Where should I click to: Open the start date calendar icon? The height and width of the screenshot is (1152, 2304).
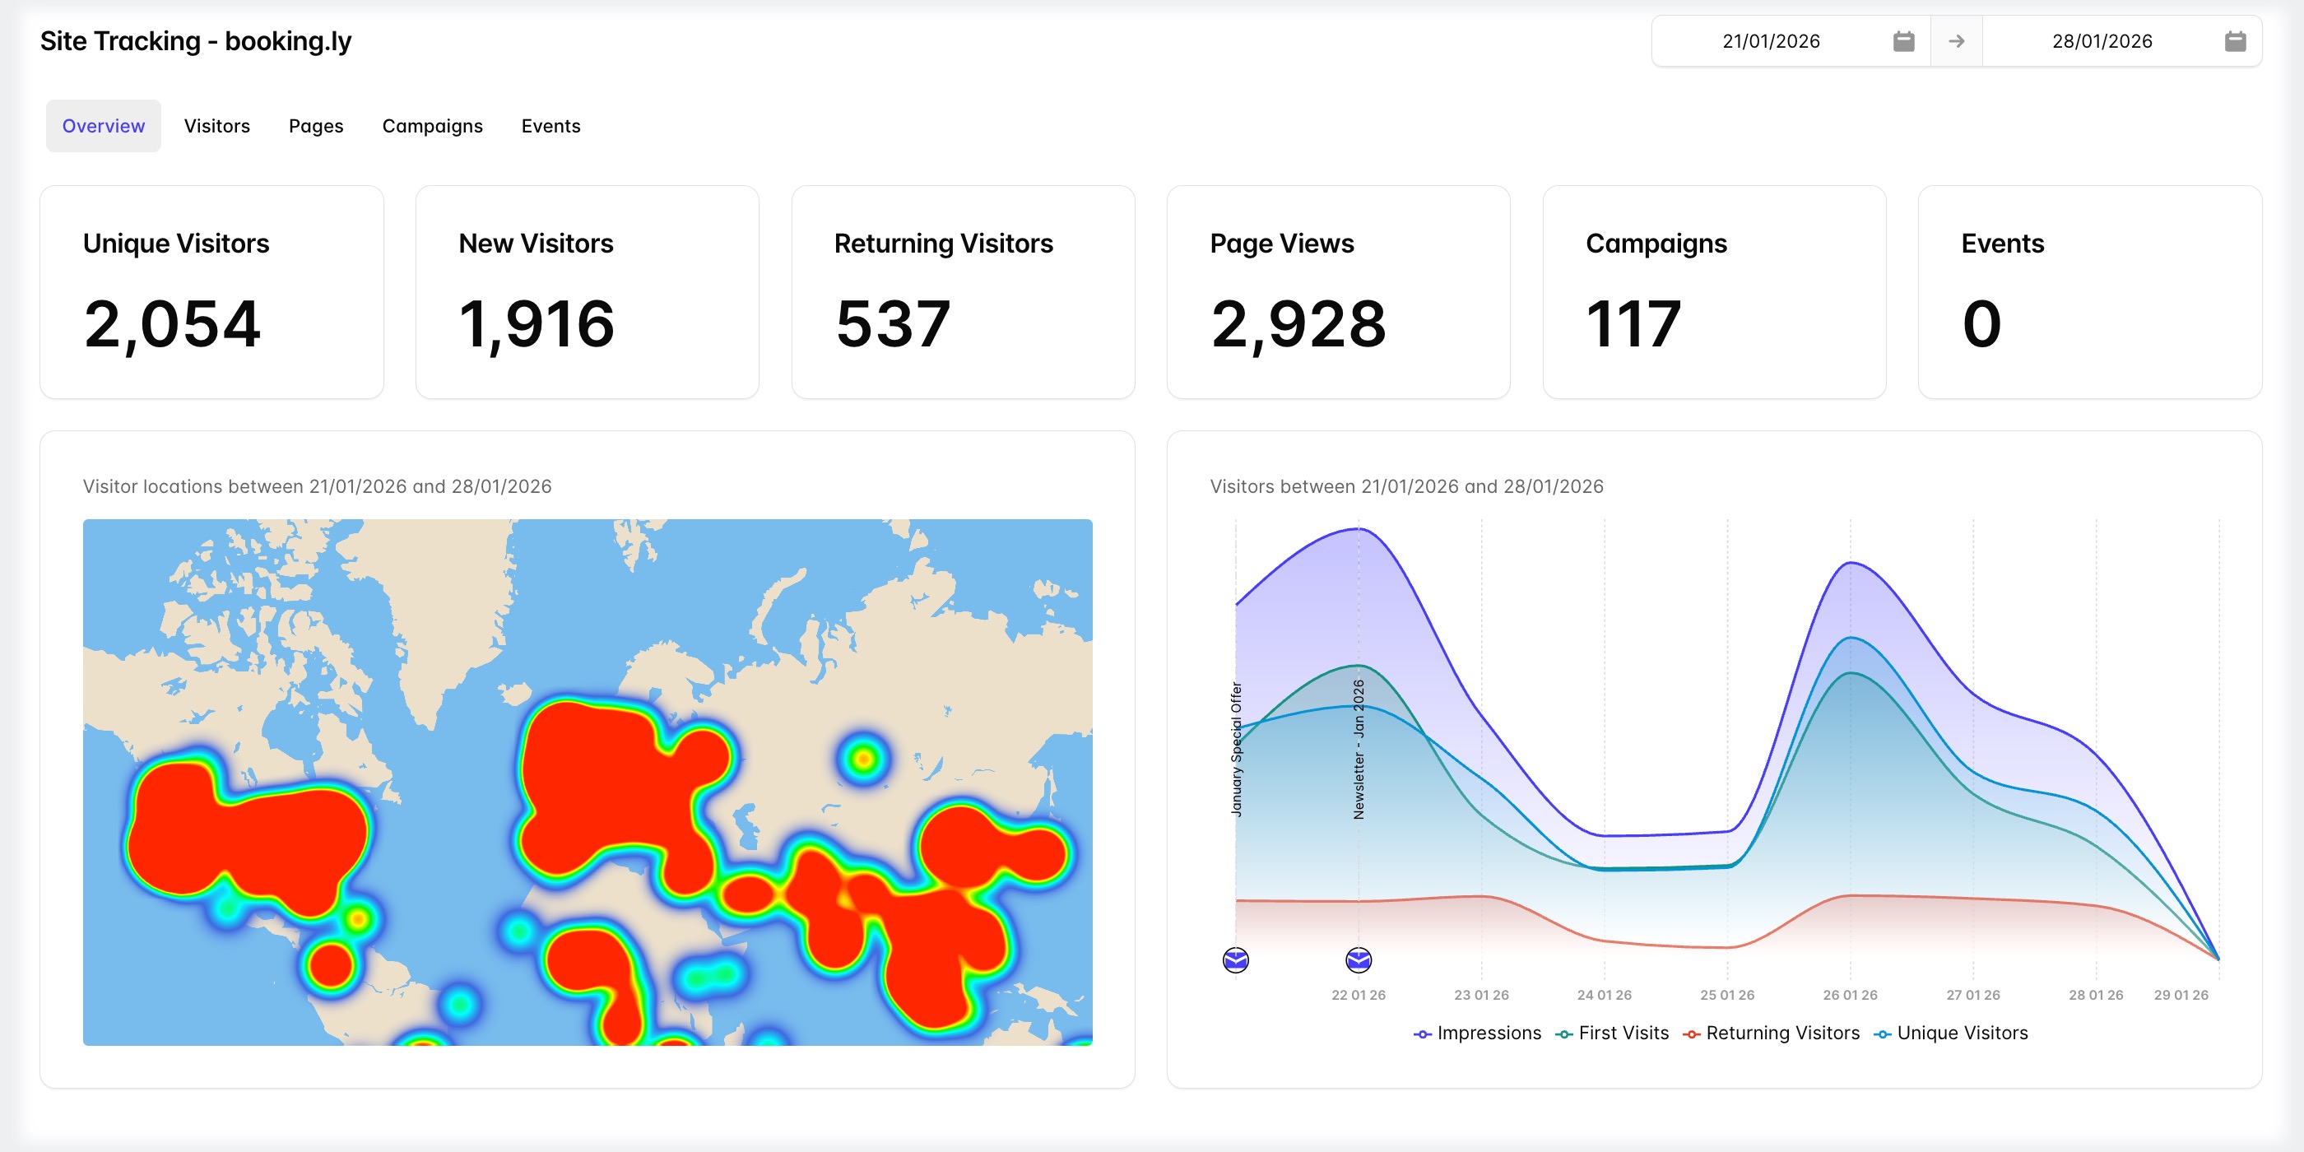[x=1903, y=41]
